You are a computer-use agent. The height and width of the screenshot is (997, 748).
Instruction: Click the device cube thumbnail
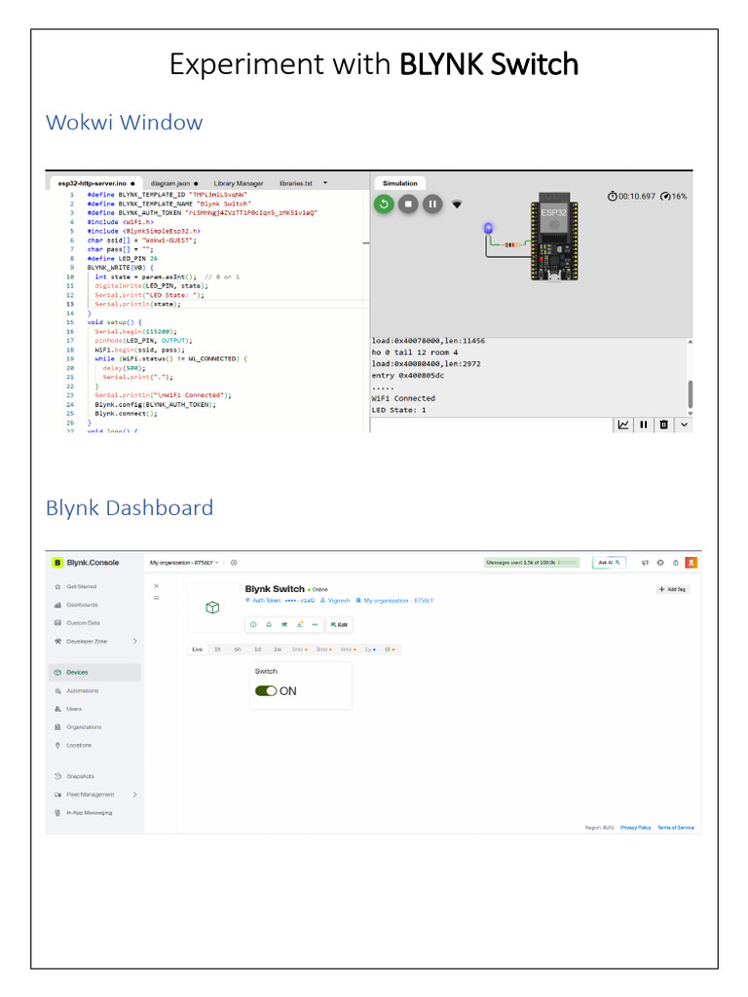212,608
